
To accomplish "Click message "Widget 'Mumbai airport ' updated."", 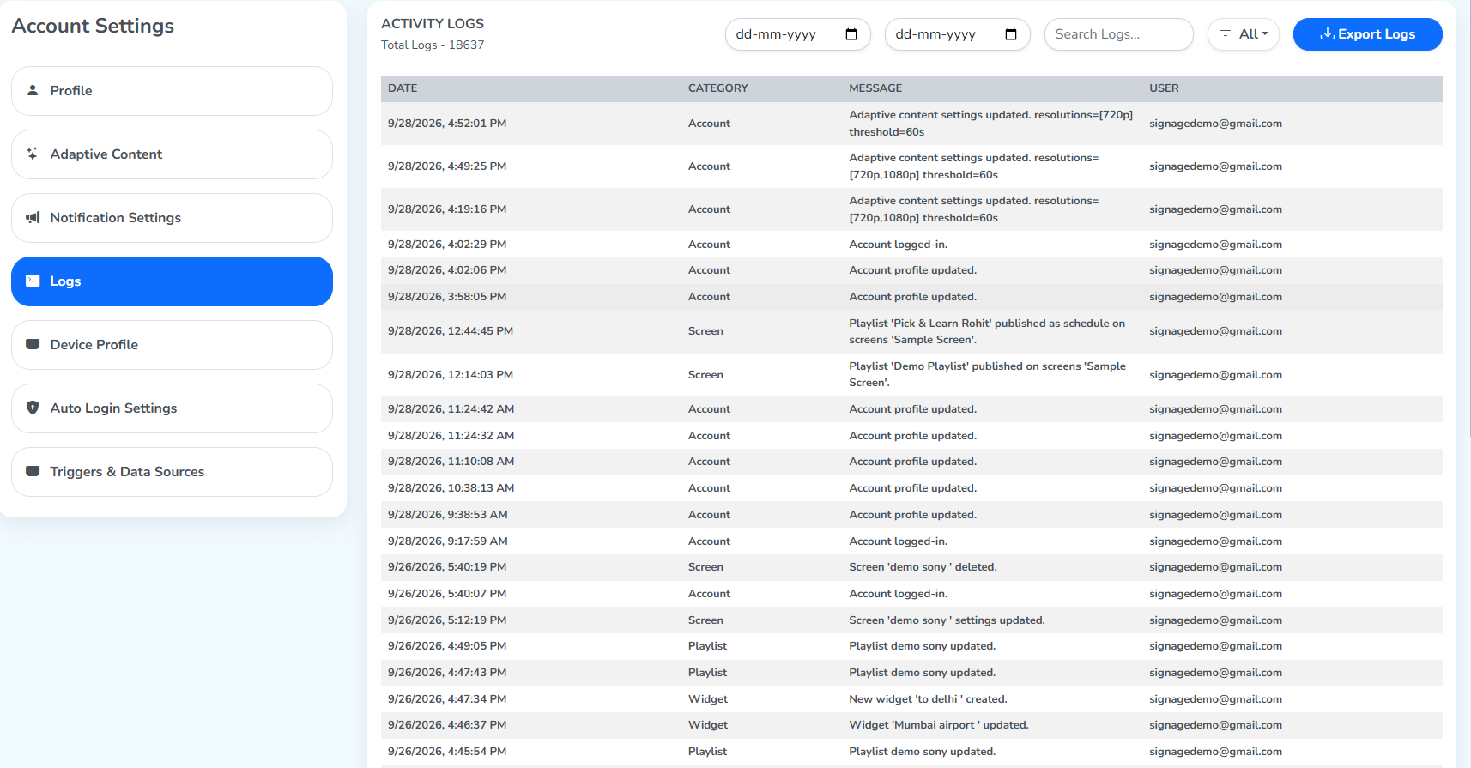I will click(939, 725).
